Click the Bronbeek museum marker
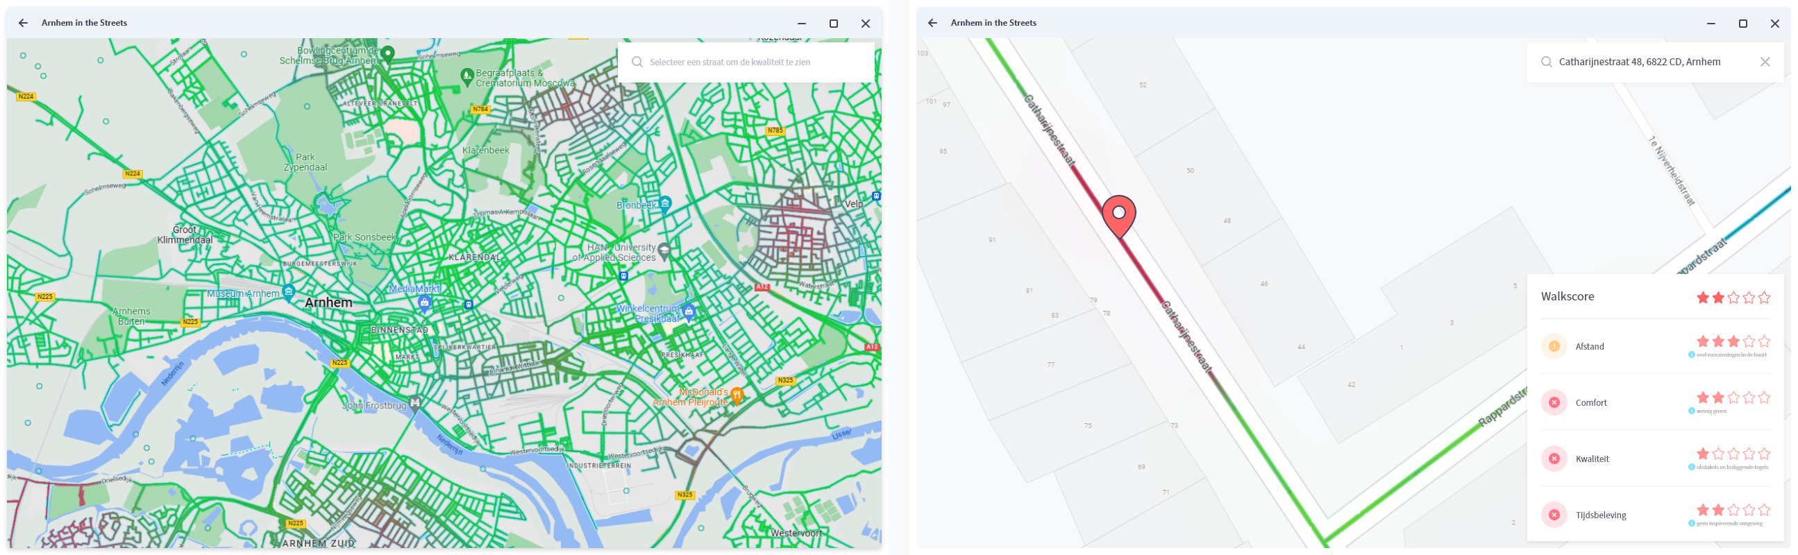The image size is (1798, 555). [x=665, y=203]
